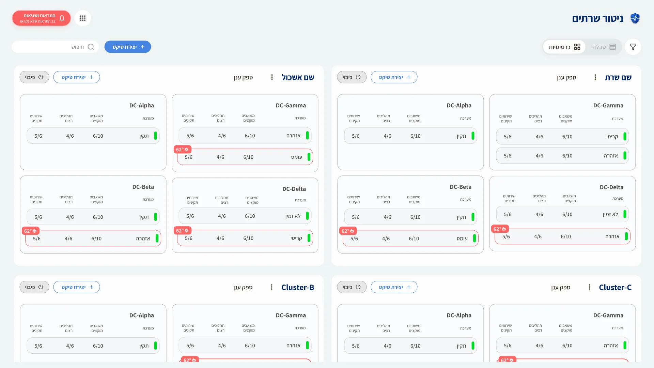Click the green status indicator in 'שם שרת' DC-Alpha row
Viewport: 654px width, 368px height.
[x=473, y=136]
